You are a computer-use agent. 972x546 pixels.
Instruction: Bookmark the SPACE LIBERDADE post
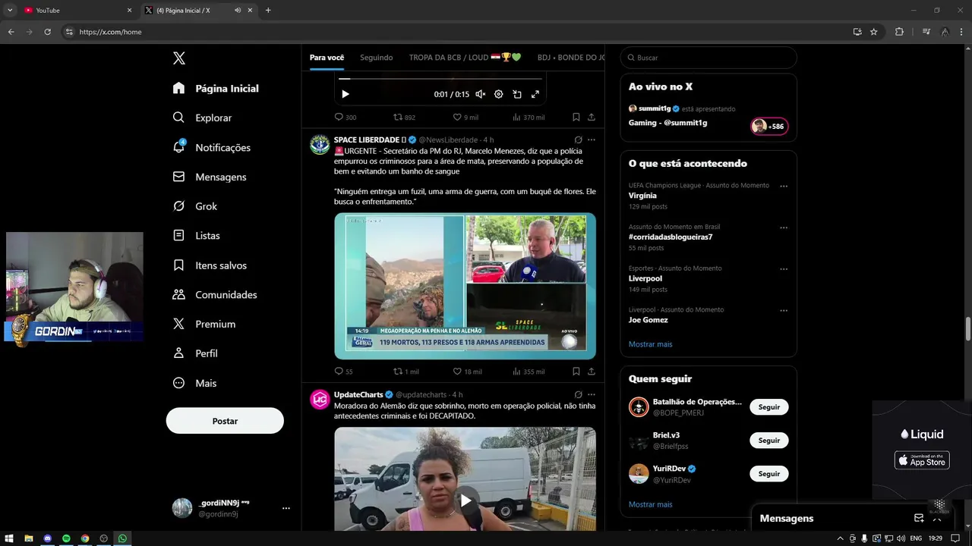tap(576, 372)
